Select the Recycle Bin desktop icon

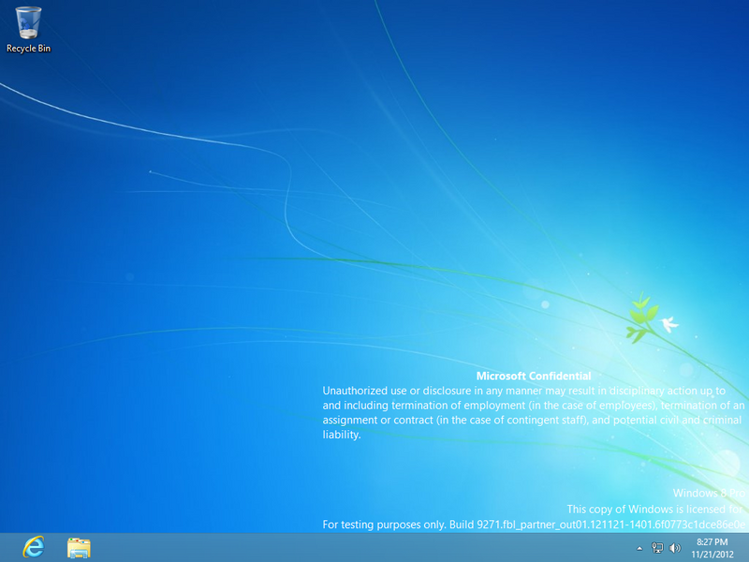[28, 22]
